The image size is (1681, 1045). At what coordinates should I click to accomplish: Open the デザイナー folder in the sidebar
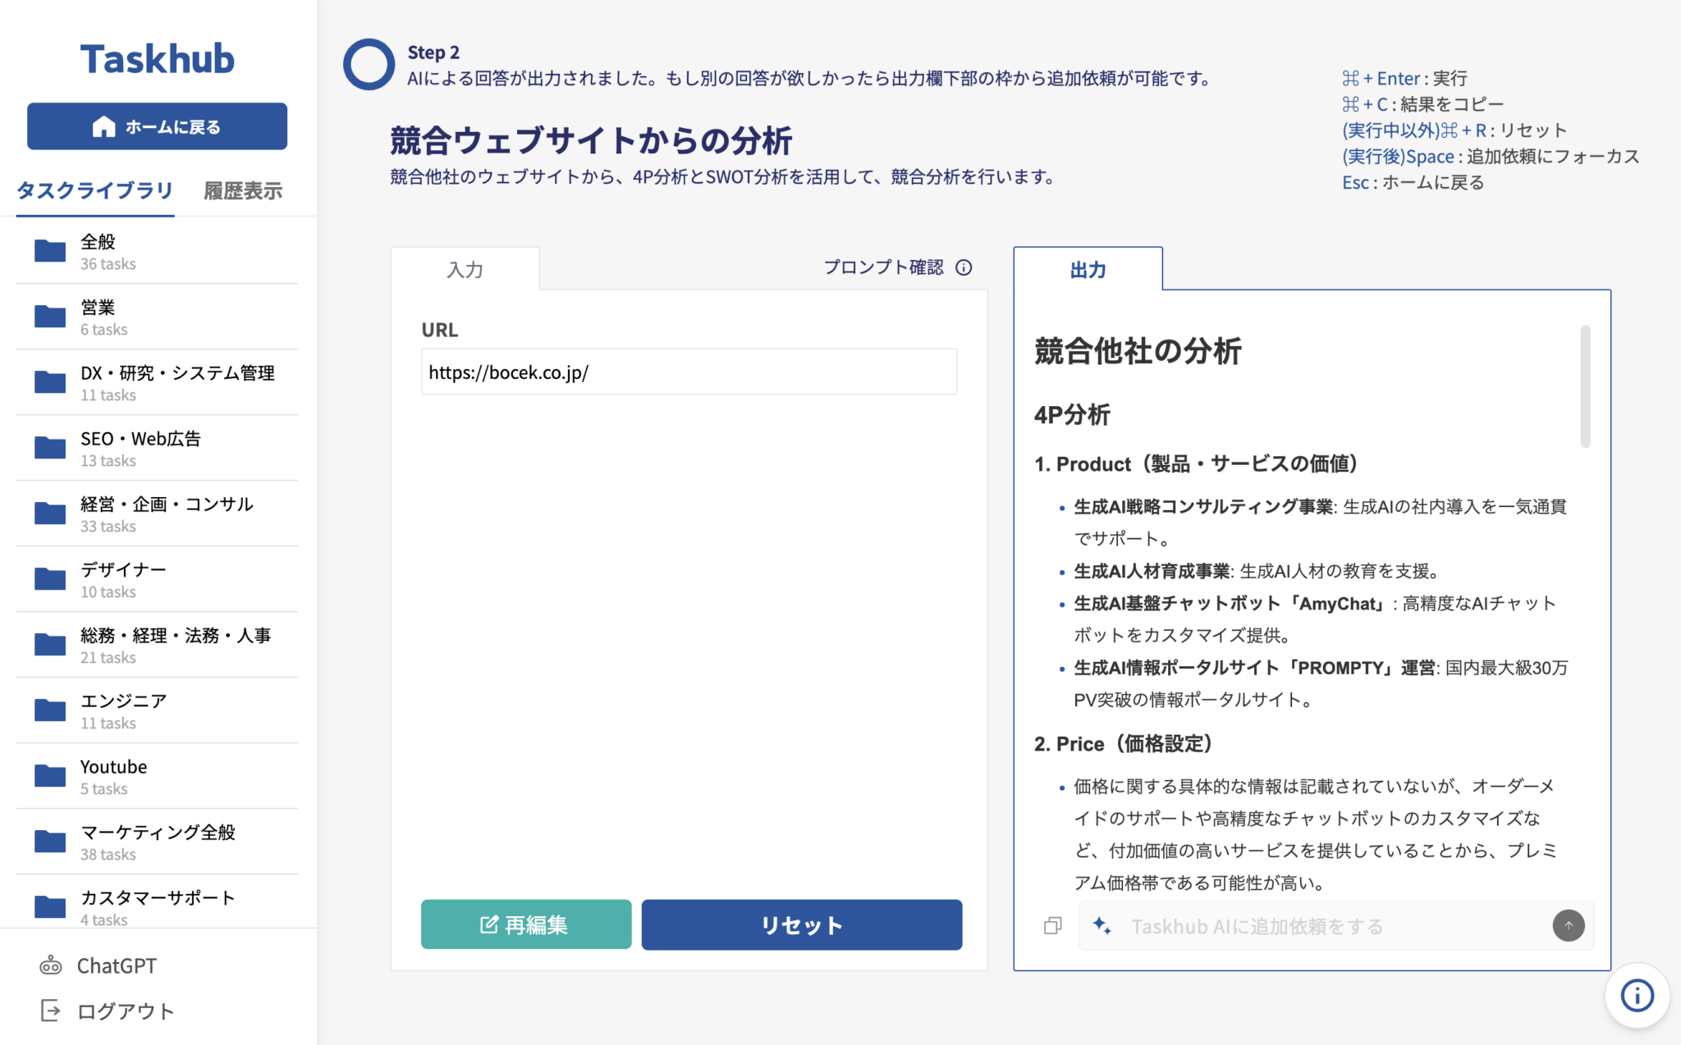tap(50, 578)
